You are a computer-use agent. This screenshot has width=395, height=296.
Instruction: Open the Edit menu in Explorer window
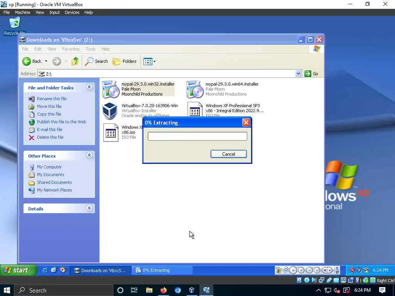(38, 49)
